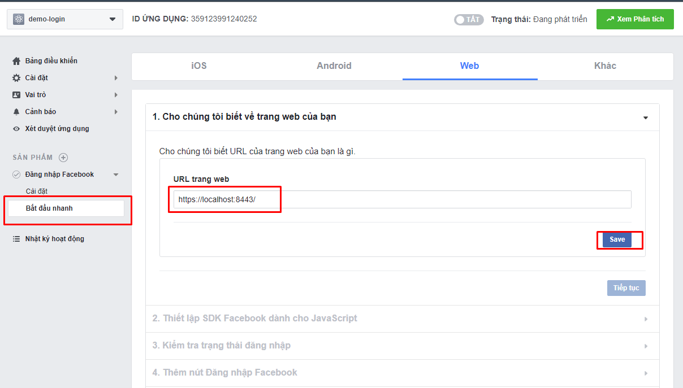Click the eye icon beside Xét duyệt ứng dụng
Viewport: 683px width, 388px height.
point(16,129)
